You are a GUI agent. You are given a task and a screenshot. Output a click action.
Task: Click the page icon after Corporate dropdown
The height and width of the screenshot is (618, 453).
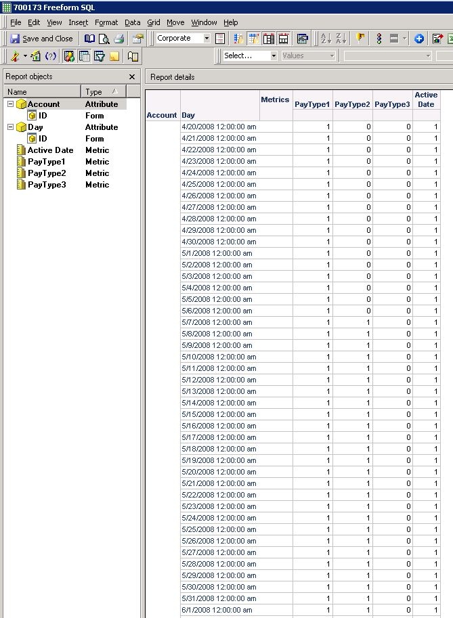[220, 39]
